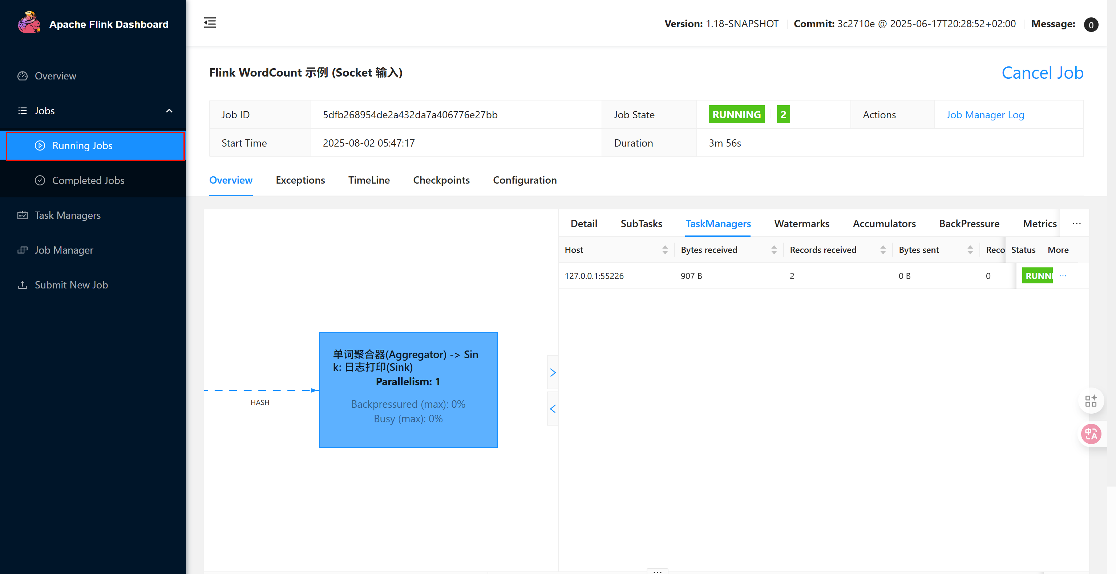Click the Submit New Job upload icon
The width and height of the screenshot is (1116, 574).
pos(23,285)
